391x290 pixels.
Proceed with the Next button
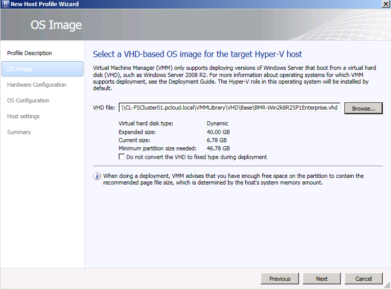(321, 279)
